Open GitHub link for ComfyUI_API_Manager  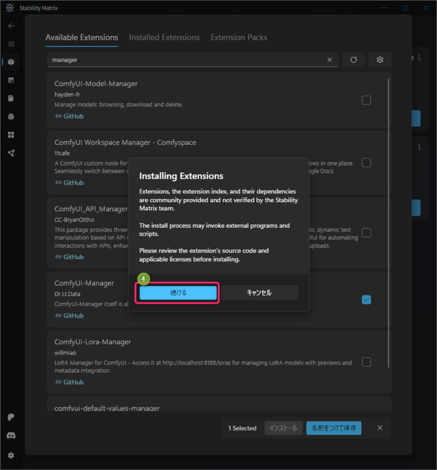click(x=69, y=257)
